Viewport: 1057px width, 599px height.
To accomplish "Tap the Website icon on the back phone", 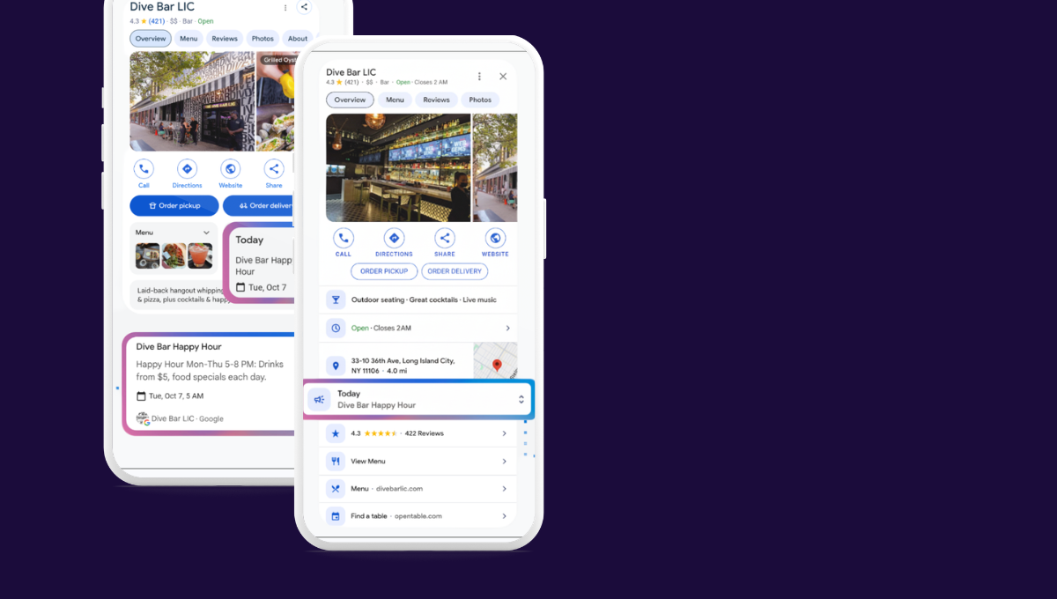I will tap(231, 169).
